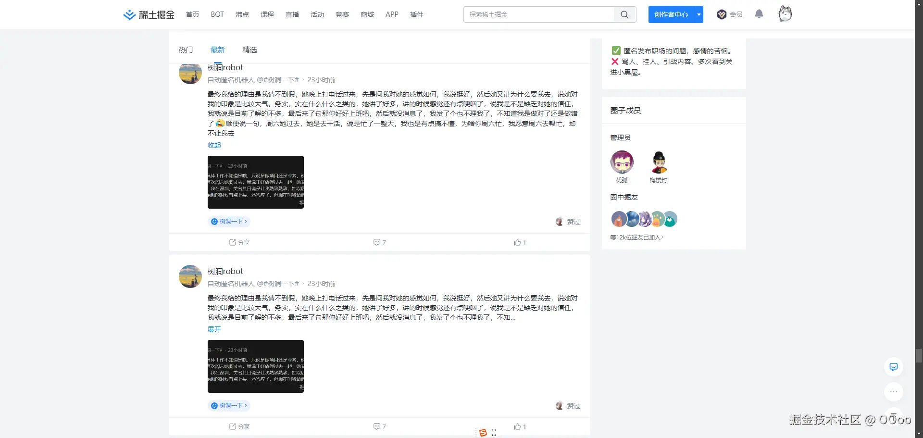Switch to the 精选 tab
923x438 pixels.
click(x=249, y=50)
